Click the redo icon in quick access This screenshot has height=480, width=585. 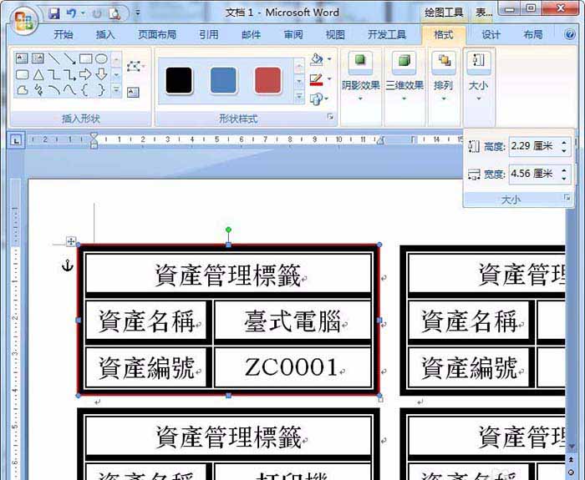pyautogui.click(x=97, y=14)
